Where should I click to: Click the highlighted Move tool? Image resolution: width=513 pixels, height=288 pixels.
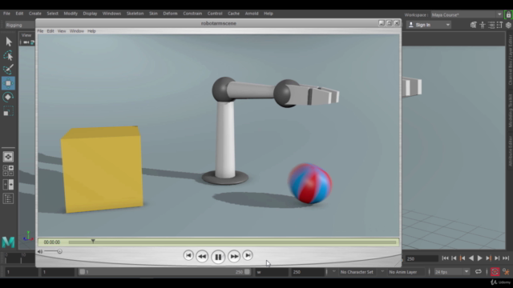click(8, 83)
